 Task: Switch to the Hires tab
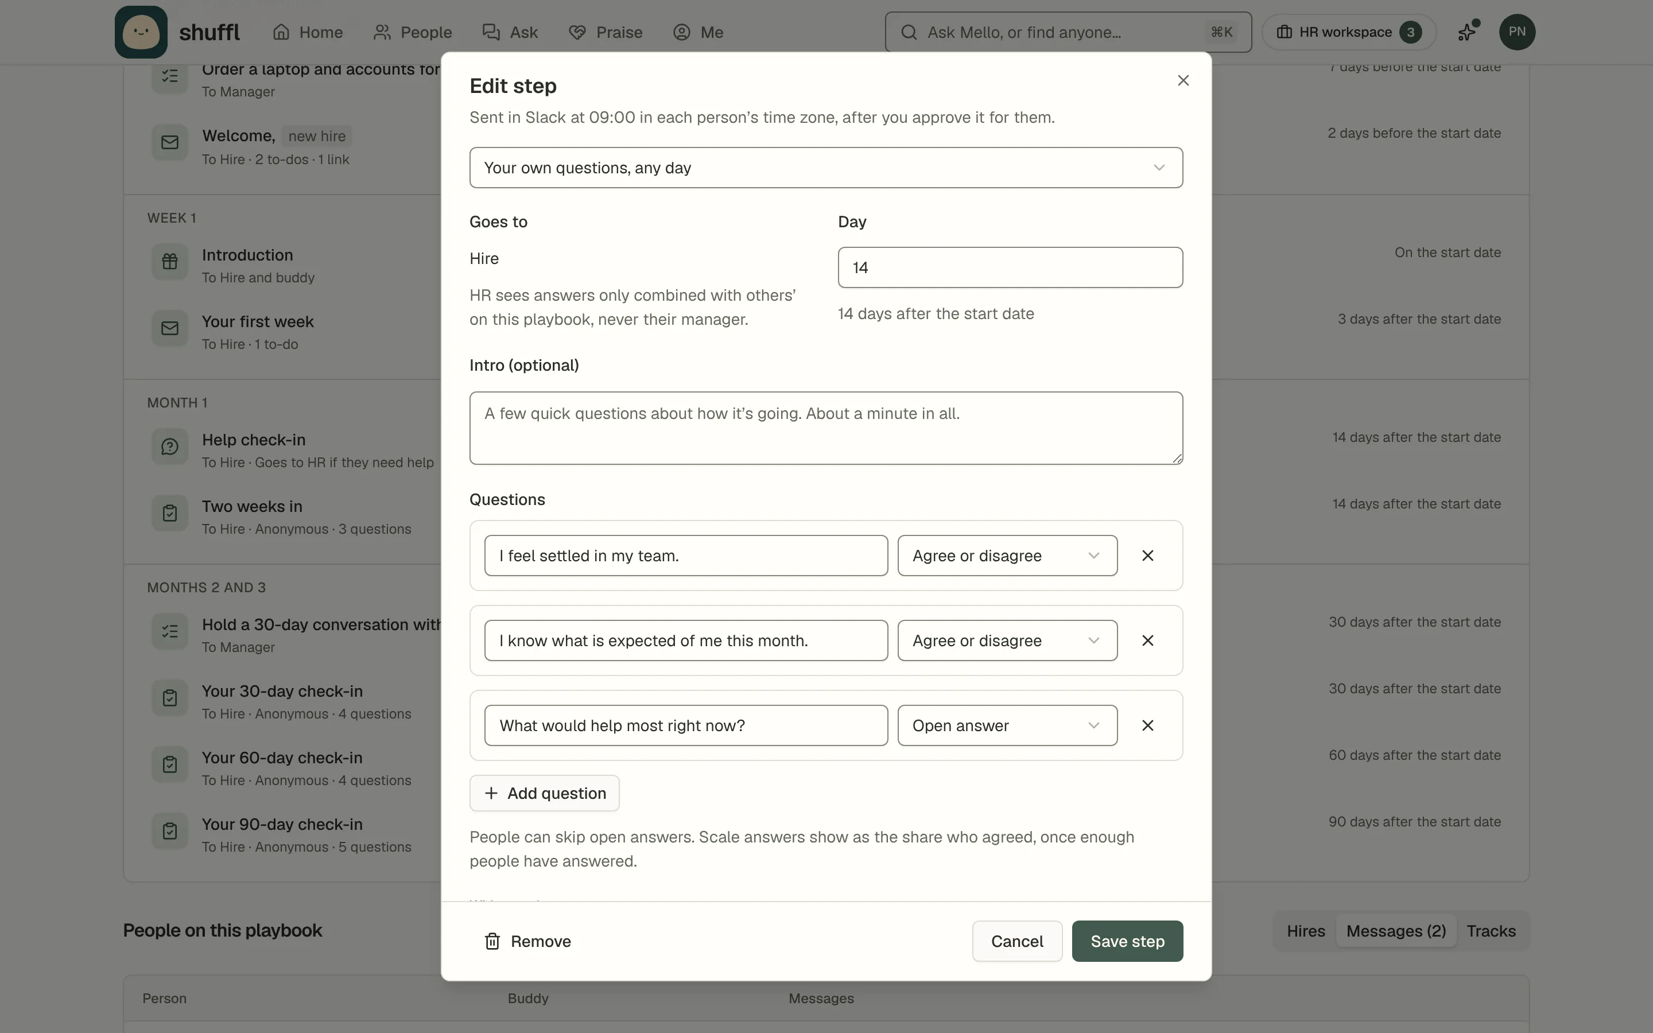1305,930
